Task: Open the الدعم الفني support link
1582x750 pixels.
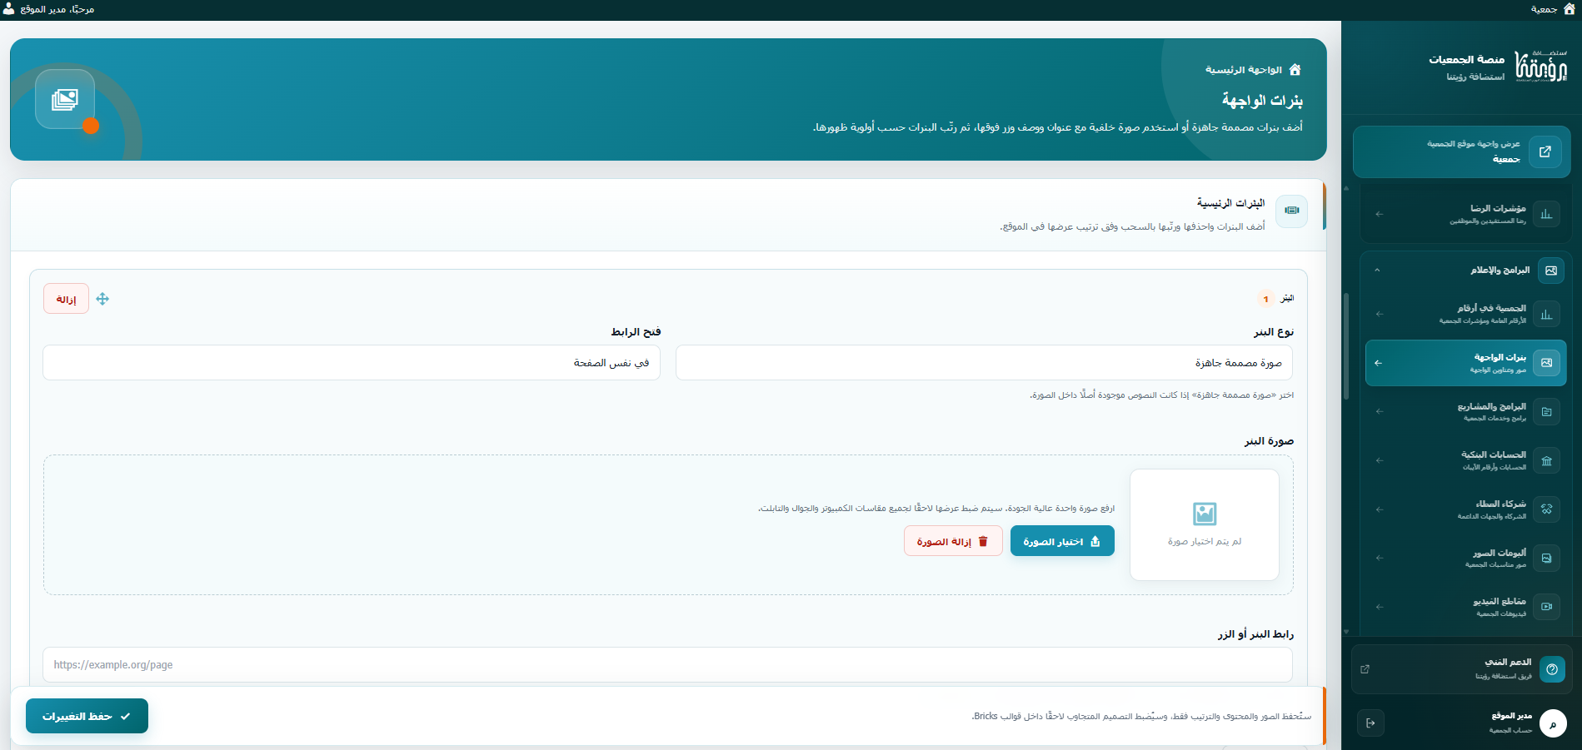Action: [x=1461, y=669]
